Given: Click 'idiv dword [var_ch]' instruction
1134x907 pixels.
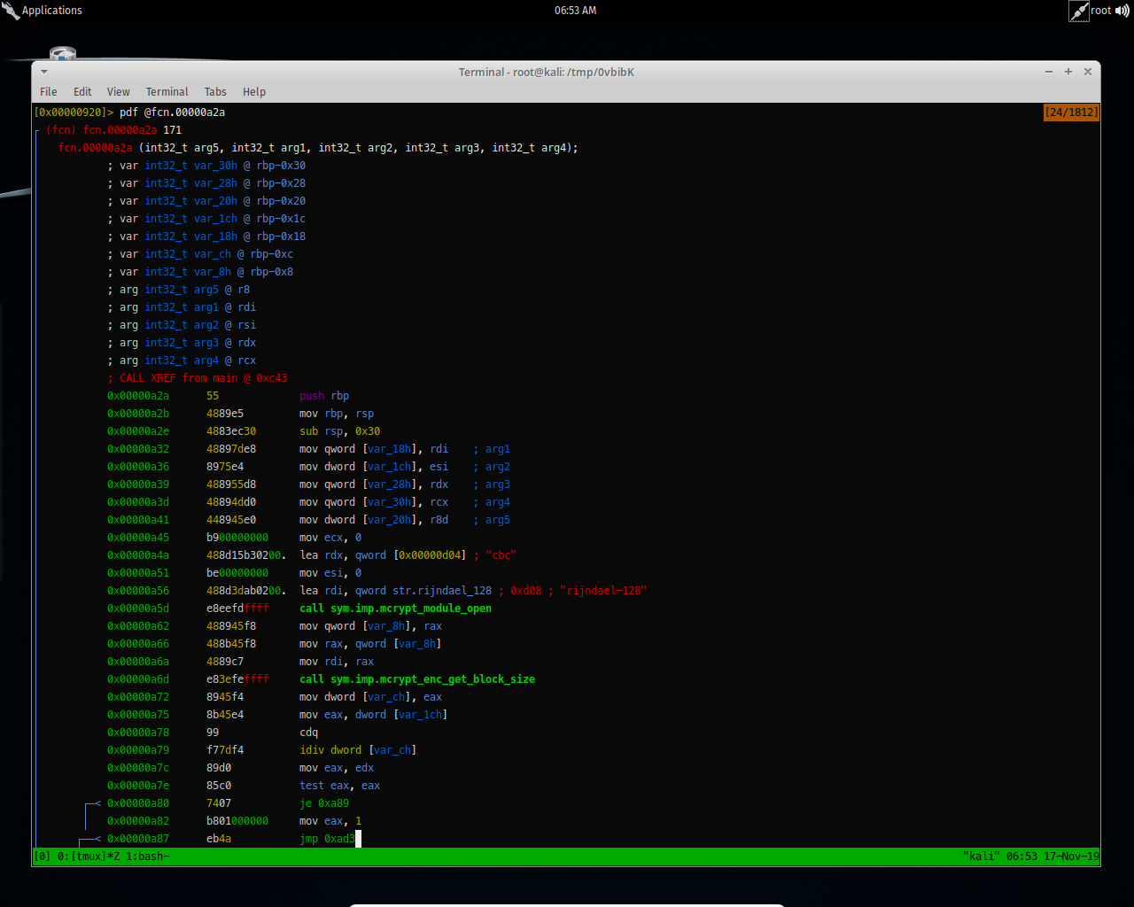Looking at the screenshot, I should tap(358, 750).
